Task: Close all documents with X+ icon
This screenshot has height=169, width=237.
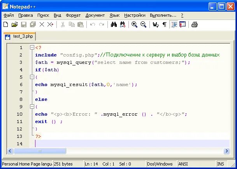Action: (x=51, y=25)
